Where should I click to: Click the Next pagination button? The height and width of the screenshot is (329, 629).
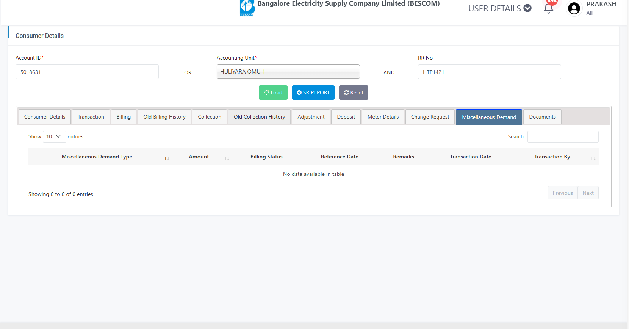pyautogui.click(x=588, y=193)
